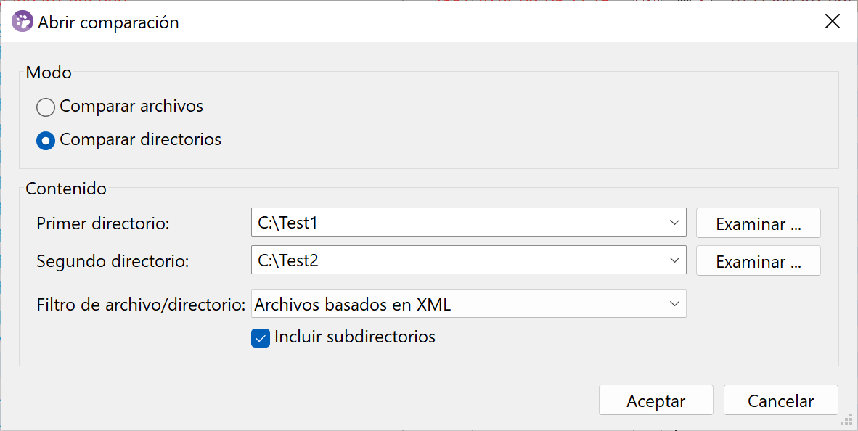This screenshot has width=858, height=431.
Task: Expand the Segundo directorio dropdown arrow
Action: coord(674,260)
